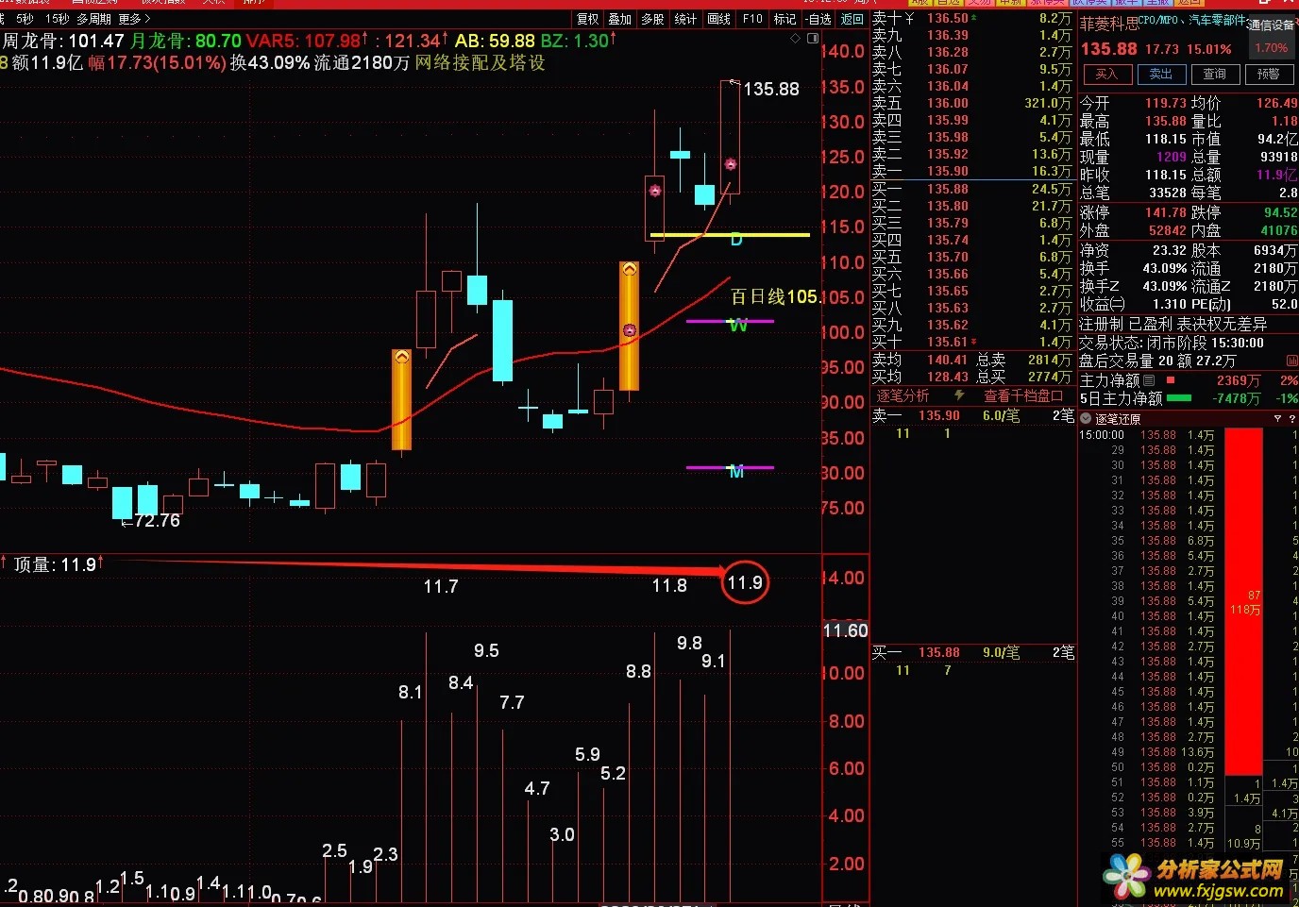Open the 查看千档盘口 link

[x=1023, y=395]
